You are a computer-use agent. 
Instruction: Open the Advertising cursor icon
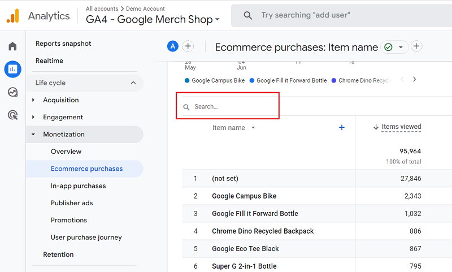(x=12, y=115)
